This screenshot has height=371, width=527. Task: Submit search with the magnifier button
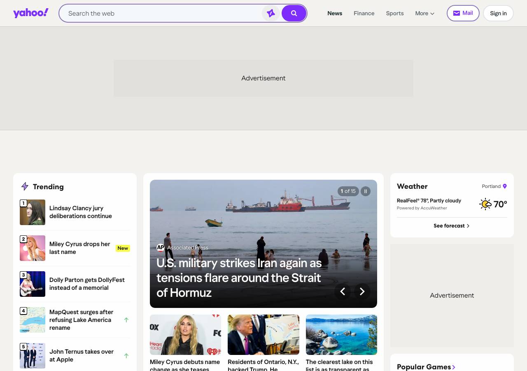tap(294, 13)
